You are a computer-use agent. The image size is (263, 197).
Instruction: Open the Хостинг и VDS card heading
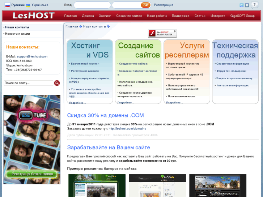pos(90,50)
